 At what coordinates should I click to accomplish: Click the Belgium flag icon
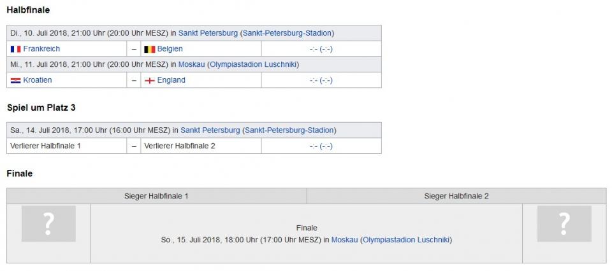150,49
